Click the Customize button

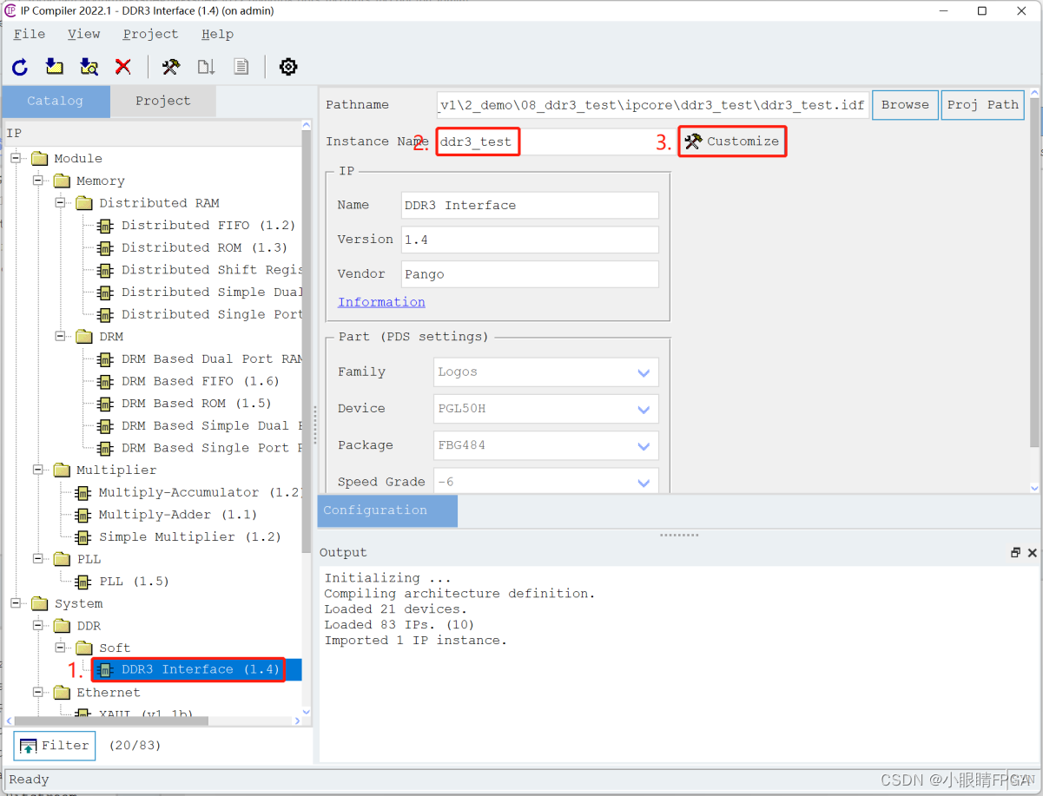tap(732, 141)
